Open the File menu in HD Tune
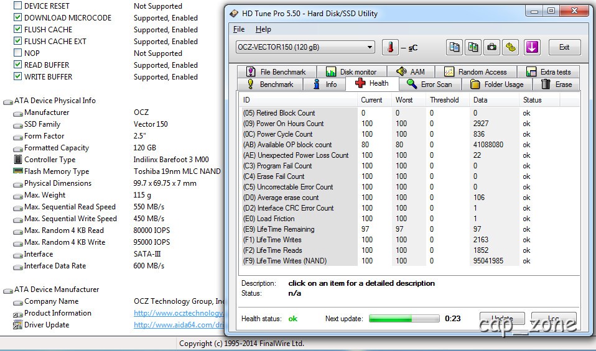This screenshot has height=351, width=596. pos(239,29)
